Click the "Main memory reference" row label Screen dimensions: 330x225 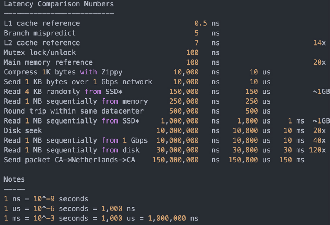click(x=48, y=62)
